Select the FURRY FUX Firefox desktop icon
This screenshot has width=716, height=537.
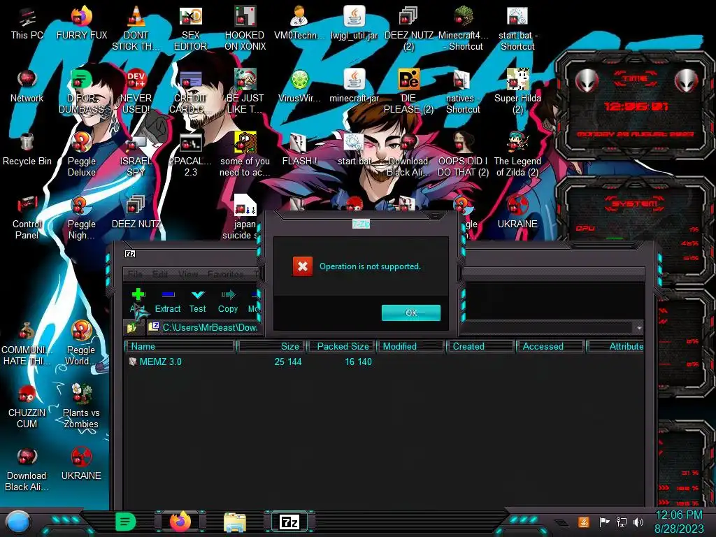(x=82, y=24)
